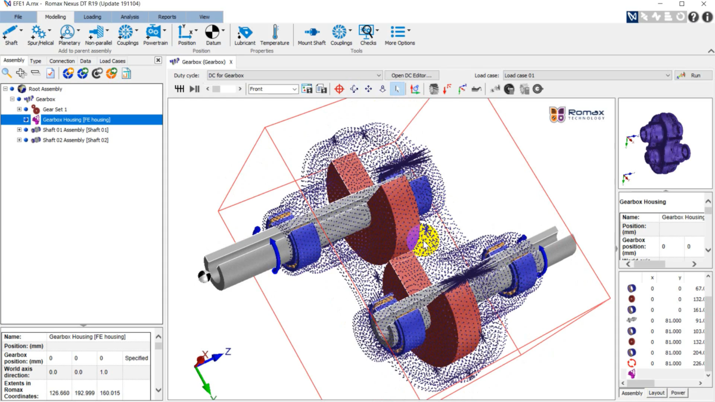Open the Shaft dropdown arrow
Image resolution: width=715 pixels, height=402 pixels.
(x=21, y=30)
